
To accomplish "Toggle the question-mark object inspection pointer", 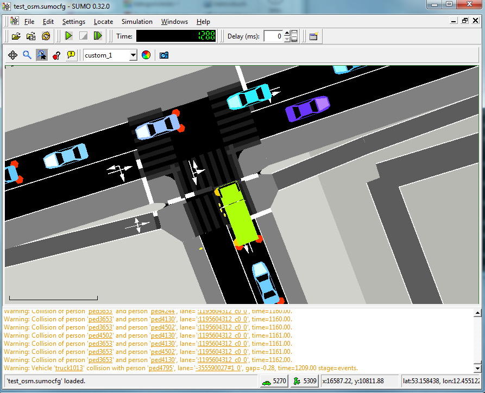I will [x=56, y=55].
